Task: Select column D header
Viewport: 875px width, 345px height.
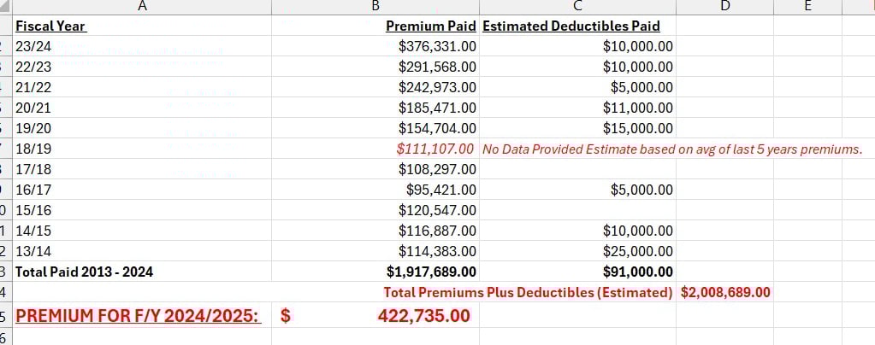Action: 724,7
